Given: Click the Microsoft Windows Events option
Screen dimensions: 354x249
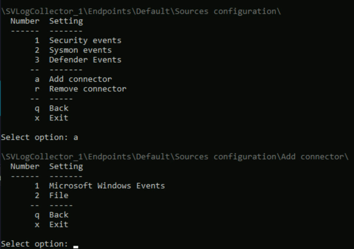Looking at the screenshot, I should point(107,186).
